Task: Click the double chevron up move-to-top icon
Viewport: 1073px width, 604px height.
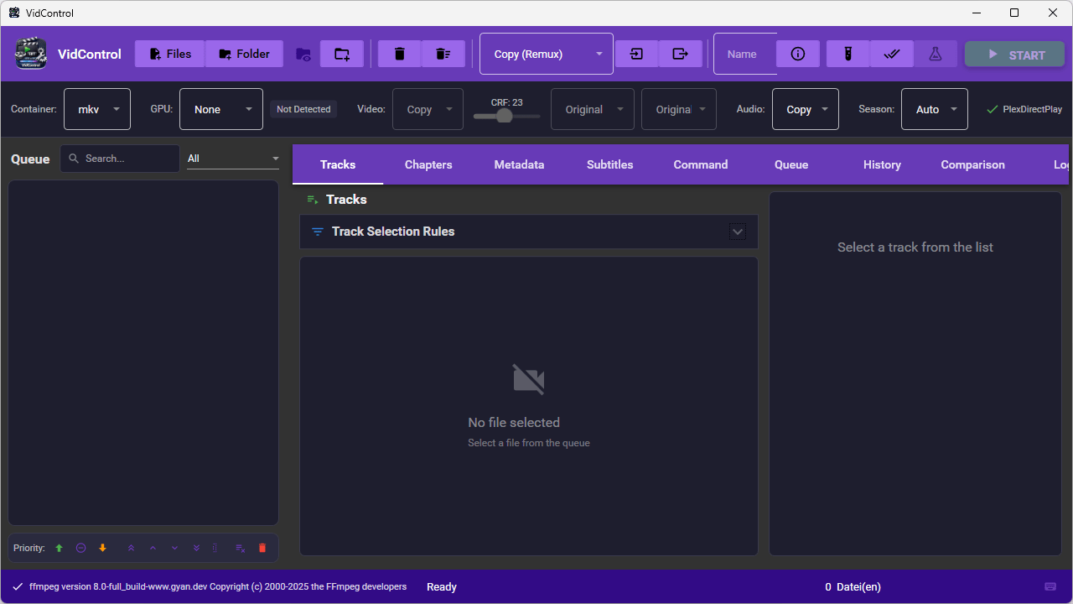Action: tap(131, 548)
